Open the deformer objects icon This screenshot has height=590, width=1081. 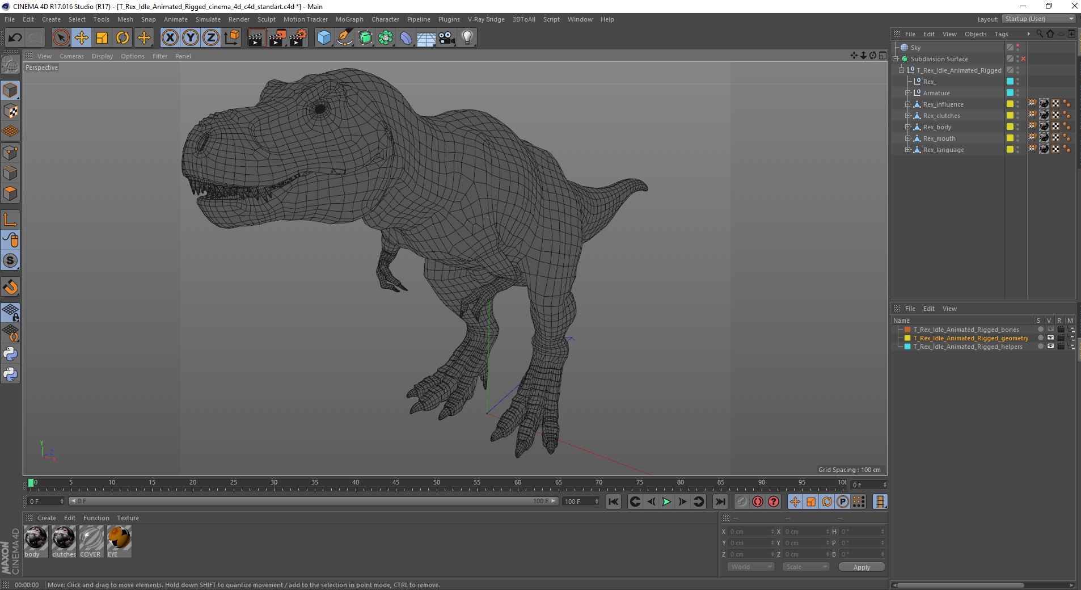(x=406, y=38)
